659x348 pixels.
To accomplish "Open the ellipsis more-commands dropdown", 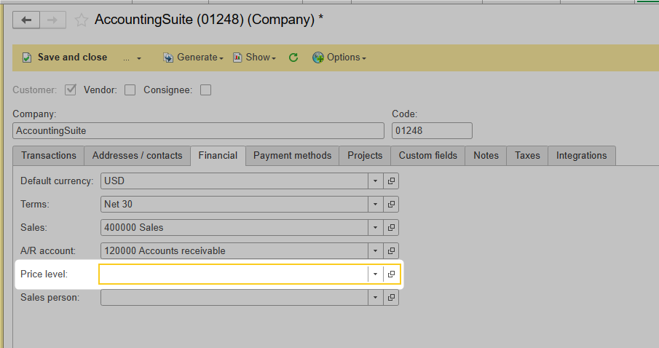I will tap(132, 58).
